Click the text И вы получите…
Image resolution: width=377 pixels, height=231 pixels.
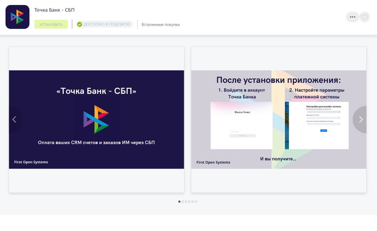[x=278, y=159]
